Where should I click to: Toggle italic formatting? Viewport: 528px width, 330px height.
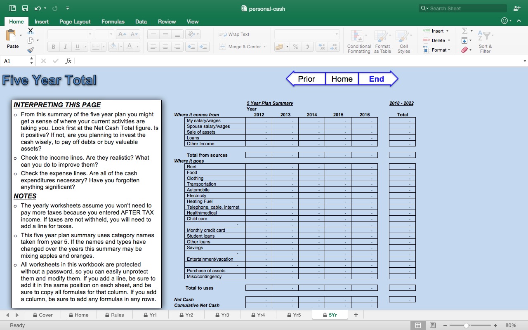[65, 46]
